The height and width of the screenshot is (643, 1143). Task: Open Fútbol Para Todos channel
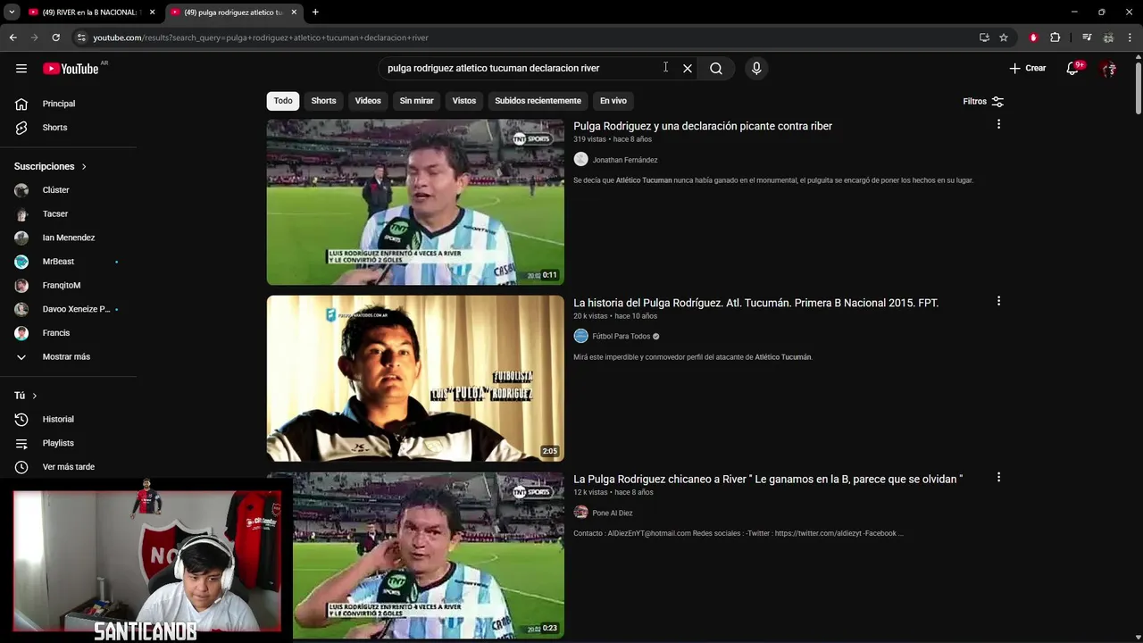622,337
